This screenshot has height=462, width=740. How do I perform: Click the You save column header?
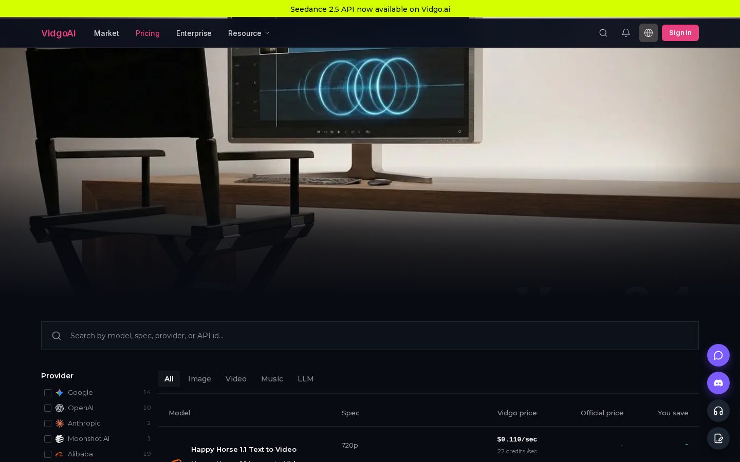tap(673, 413)
